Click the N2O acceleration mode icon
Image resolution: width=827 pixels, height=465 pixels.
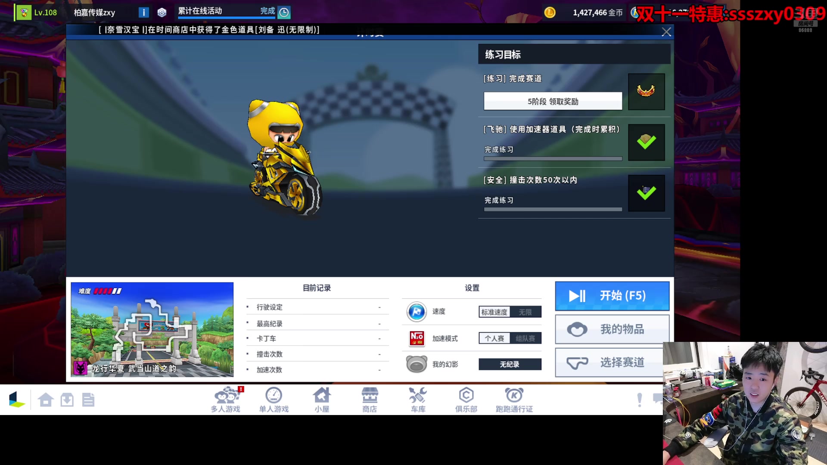click(416, 338)
